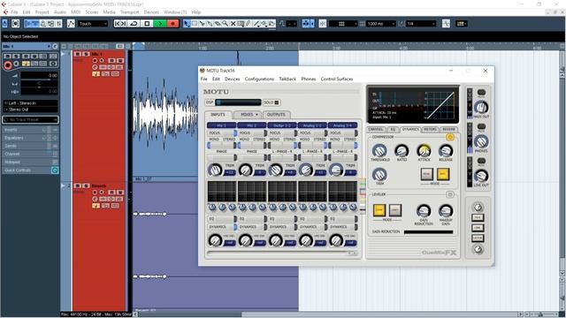Stop playback with the Stop button
Viewport: 566px width, 318px height.
click(147, 24)
